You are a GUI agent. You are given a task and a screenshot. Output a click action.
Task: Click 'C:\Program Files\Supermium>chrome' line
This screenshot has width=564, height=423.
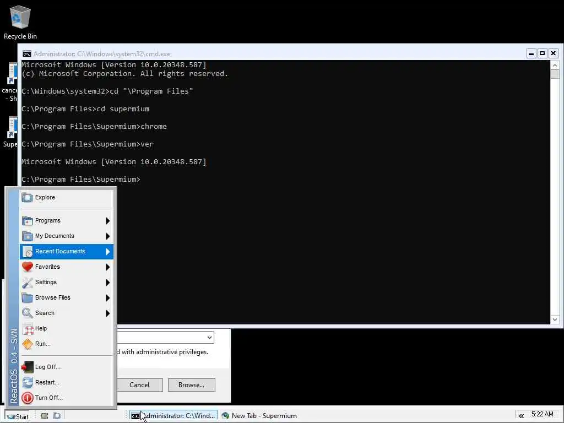(94, 126)
